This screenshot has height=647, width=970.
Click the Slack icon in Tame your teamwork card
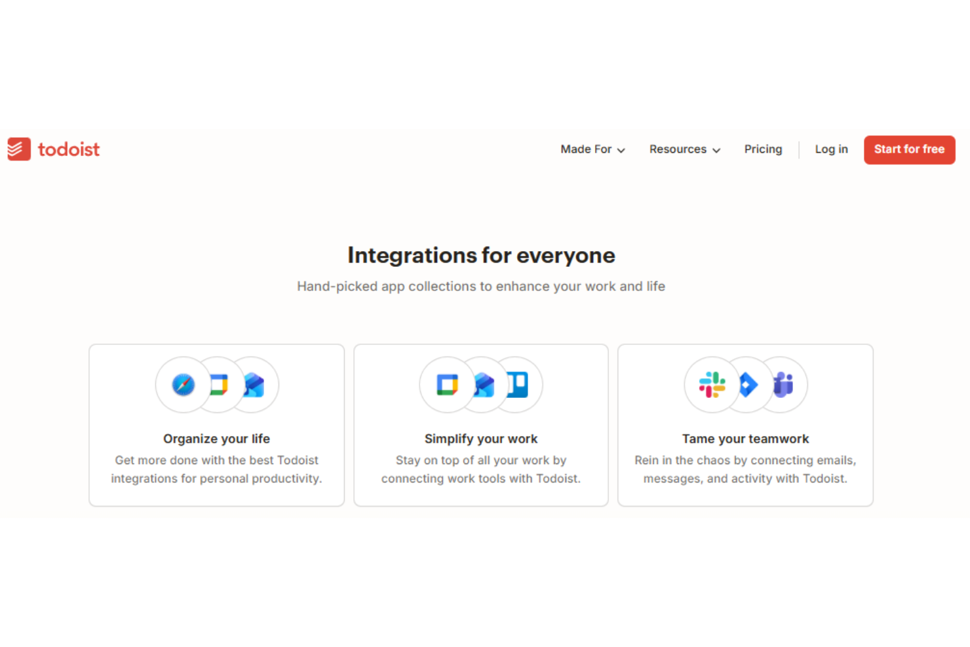coord(712,385)
